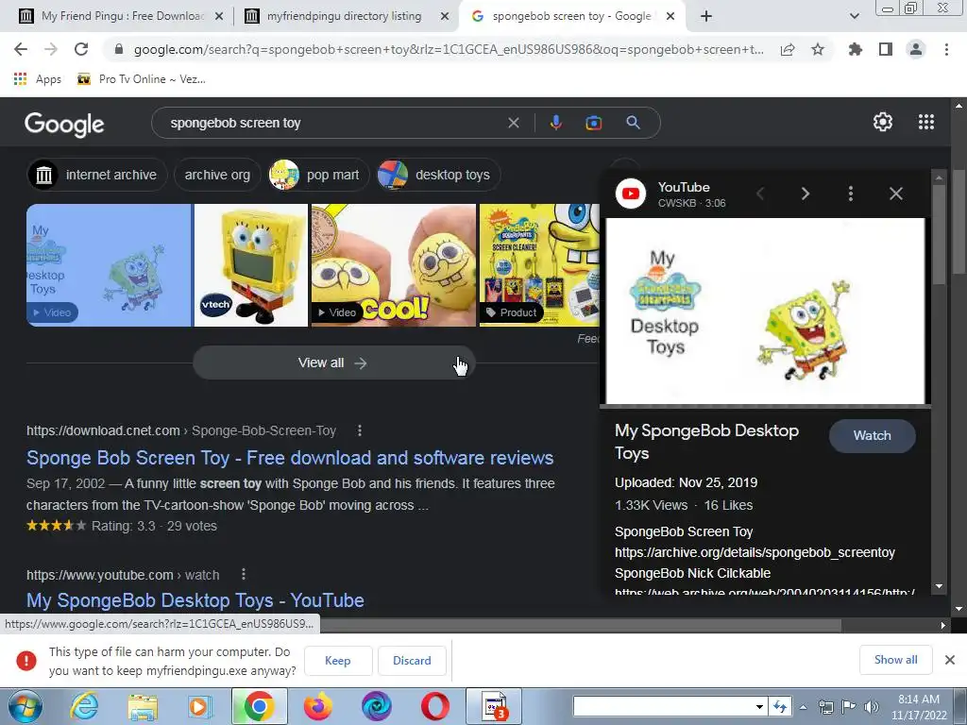The width and height of the screenshot is (967, 725).
Task: Click the horizontal page scrollbar
Action: [580, 625]
